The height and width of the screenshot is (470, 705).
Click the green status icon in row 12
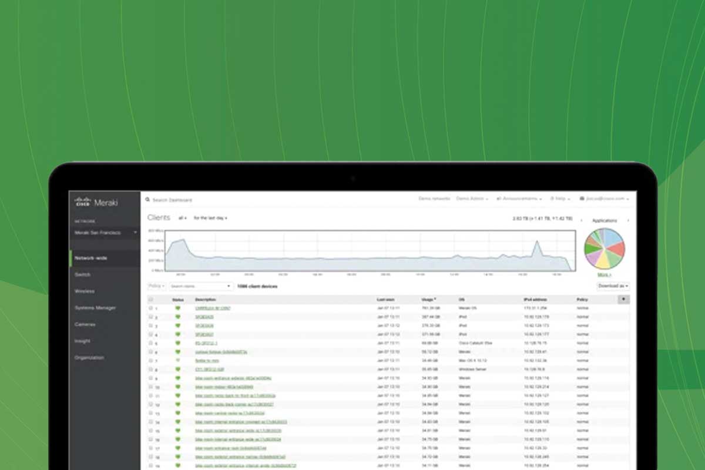177,405
